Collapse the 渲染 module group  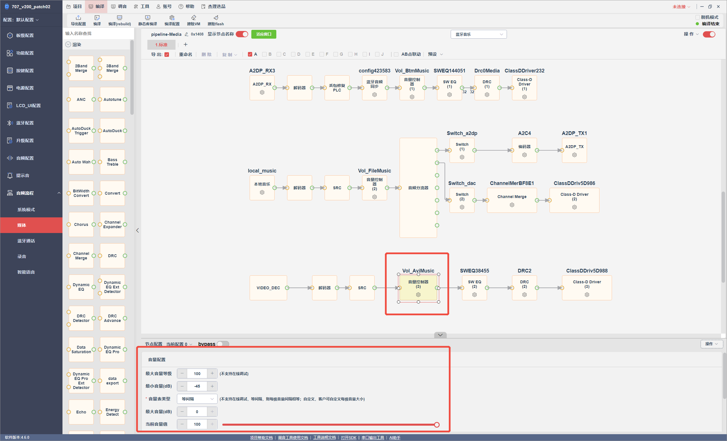tap(68, 45)
